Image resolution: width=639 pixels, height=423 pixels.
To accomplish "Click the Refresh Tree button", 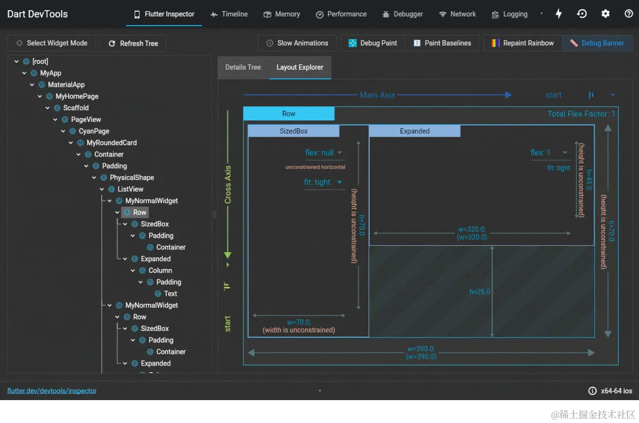I will click(x=134, y=44).
